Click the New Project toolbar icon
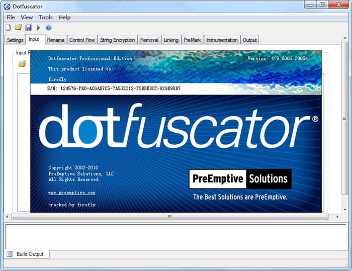Viewport: 352px width, 271px height. tap(8, 28)
